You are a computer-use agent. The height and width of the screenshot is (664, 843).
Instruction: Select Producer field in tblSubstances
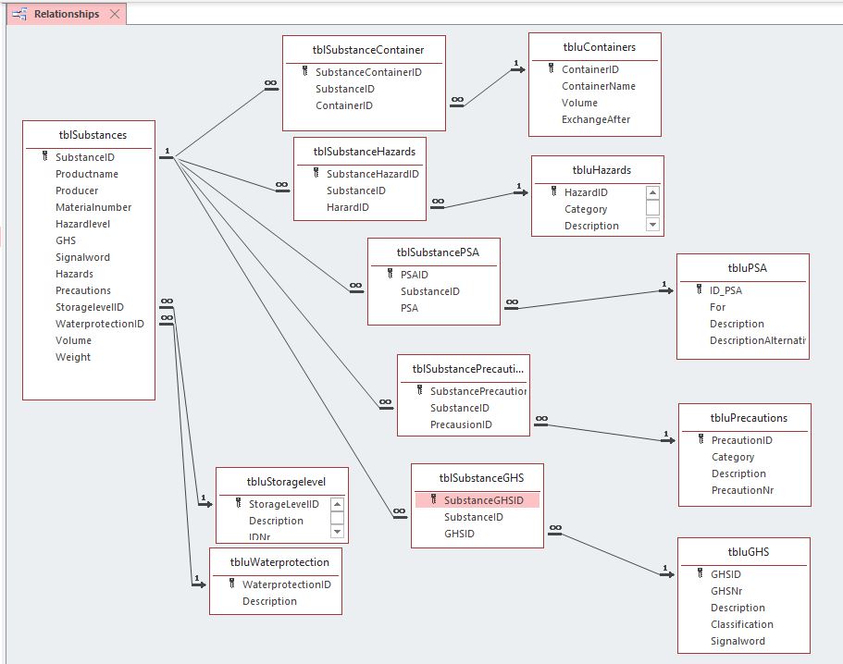click(x=77, y=191)
